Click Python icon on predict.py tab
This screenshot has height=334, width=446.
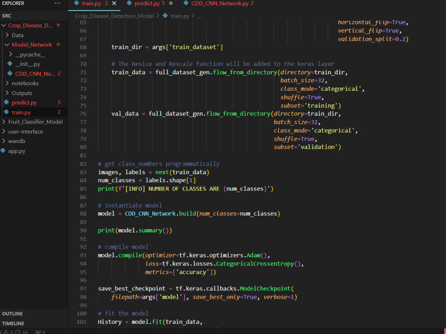(x=129, y=3)
